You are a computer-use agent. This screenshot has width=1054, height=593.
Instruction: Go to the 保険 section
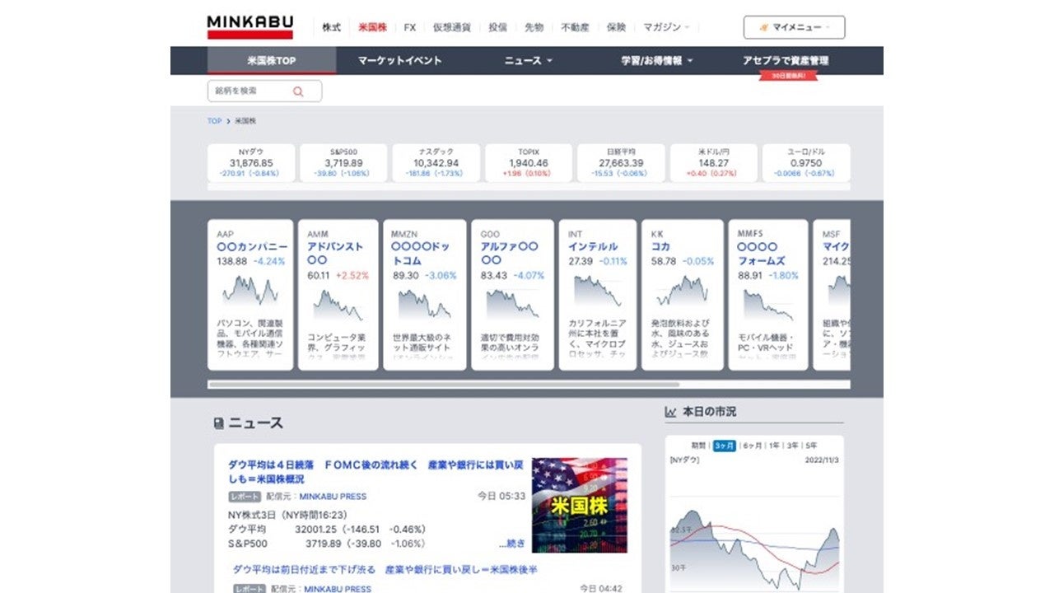click(616, 27)
